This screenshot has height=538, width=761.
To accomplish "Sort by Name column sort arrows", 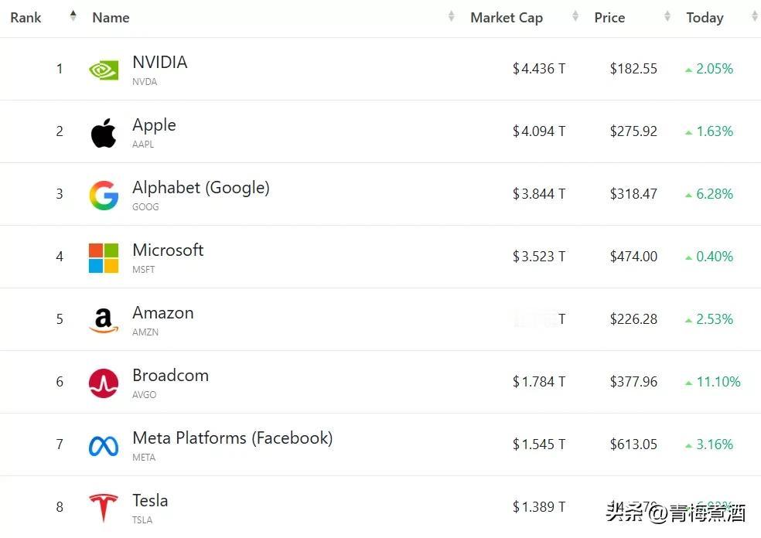I will [x=451, y=16].
